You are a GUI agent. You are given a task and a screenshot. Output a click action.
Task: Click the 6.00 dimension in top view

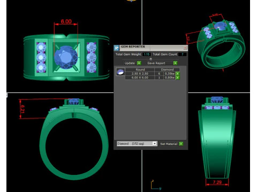(x=66, y=21)
